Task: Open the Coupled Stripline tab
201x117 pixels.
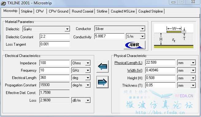Action: click(x=150, y=11)
